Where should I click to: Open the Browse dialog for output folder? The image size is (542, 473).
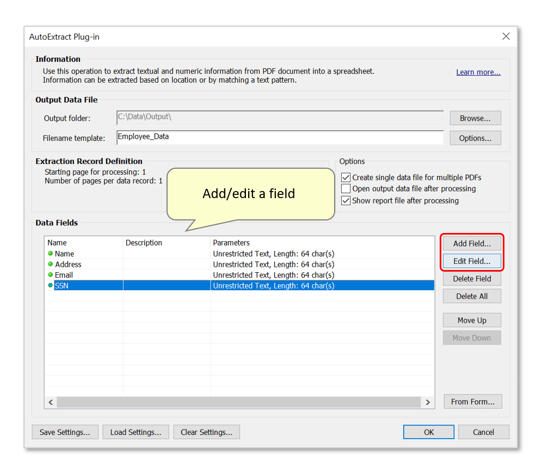[475, 118]
